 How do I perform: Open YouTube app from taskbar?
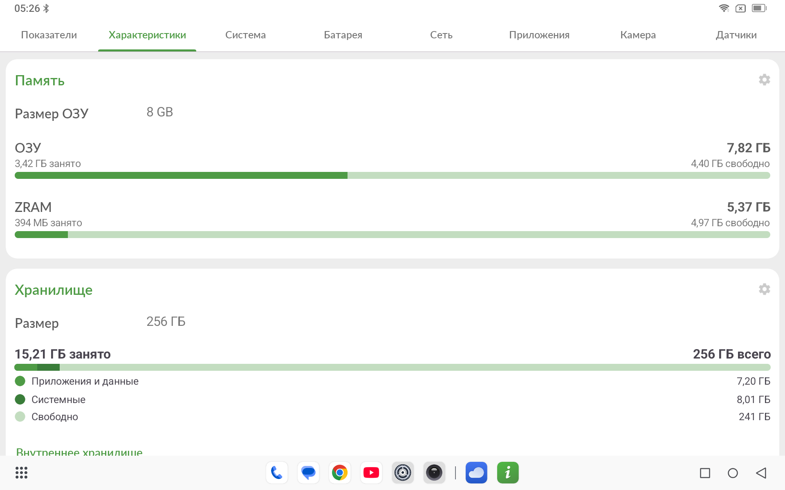tap(371, 473)
